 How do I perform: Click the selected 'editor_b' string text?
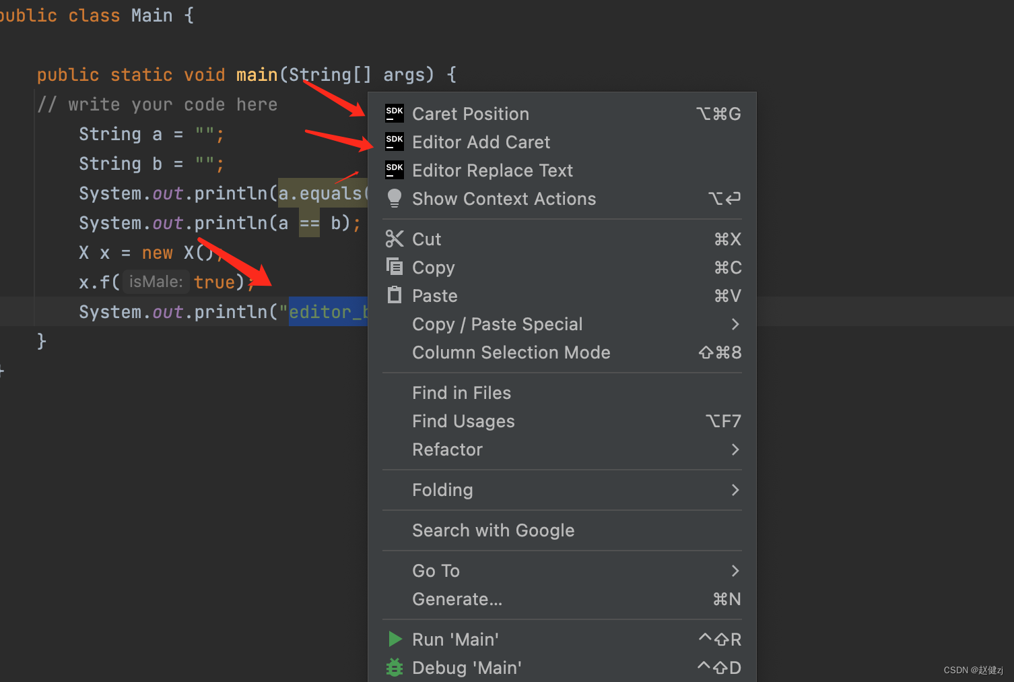(x=328, y=311)
